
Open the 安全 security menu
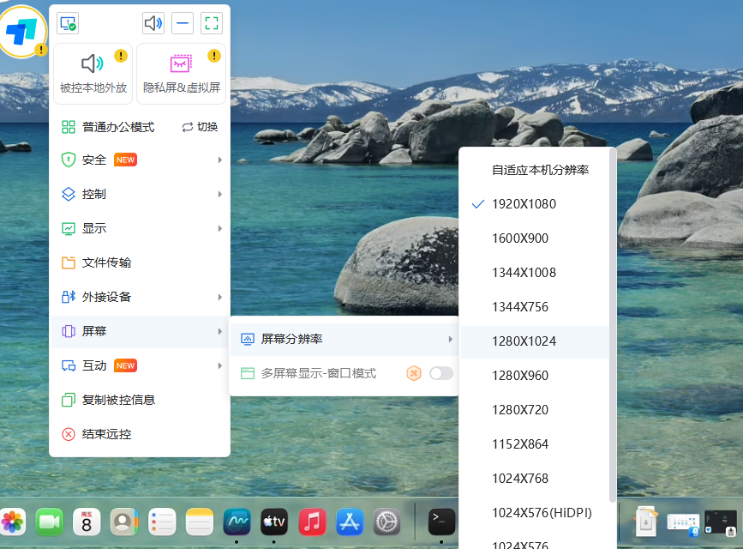click(x=140, y=160)
